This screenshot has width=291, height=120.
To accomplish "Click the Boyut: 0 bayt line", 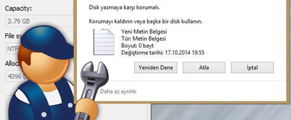I will click(137, 46).
